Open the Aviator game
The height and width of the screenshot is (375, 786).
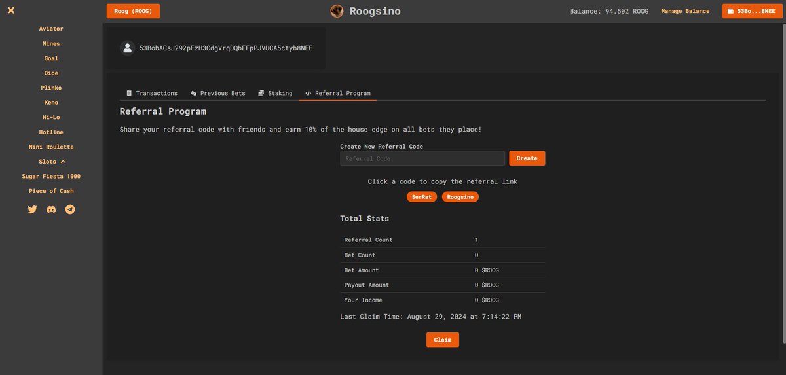51,29
